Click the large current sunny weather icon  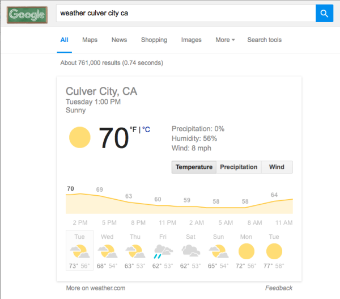[x=79, y=137]
